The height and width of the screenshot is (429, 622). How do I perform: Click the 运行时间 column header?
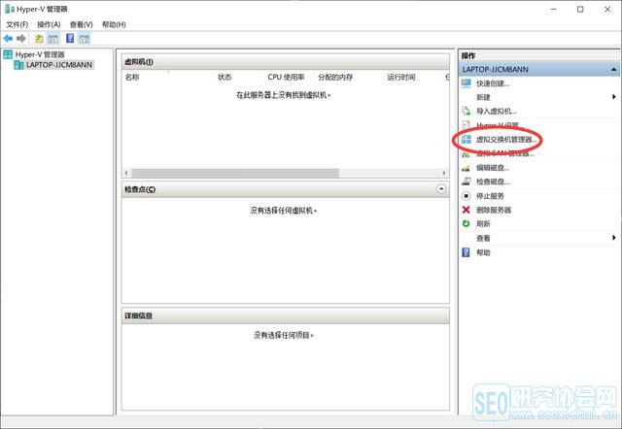point(401,77)
